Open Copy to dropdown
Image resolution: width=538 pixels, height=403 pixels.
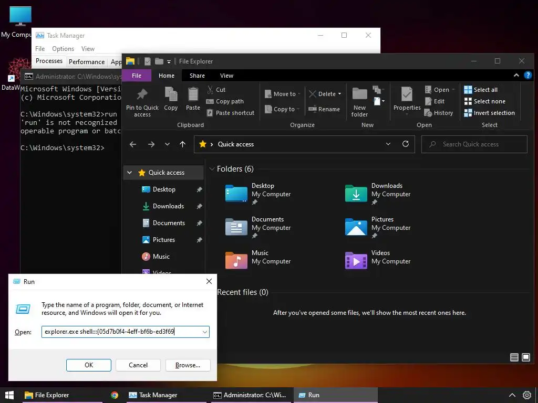tap(282, 109)
